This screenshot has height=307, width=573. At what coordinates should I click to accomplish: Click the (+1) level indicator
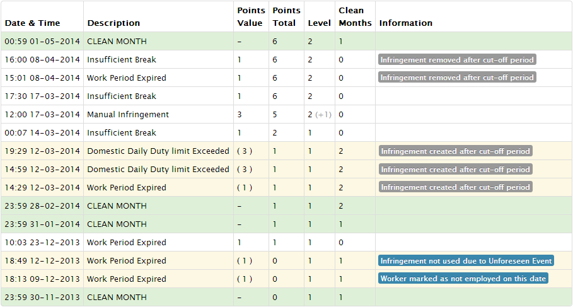click(x=323, y=114)
